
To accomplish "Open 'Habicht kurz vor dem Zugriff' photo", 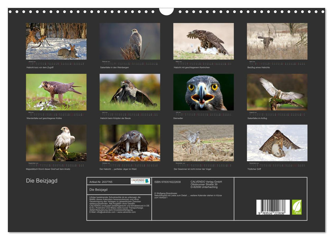I will pyautogui.click(x=56, y=41).
